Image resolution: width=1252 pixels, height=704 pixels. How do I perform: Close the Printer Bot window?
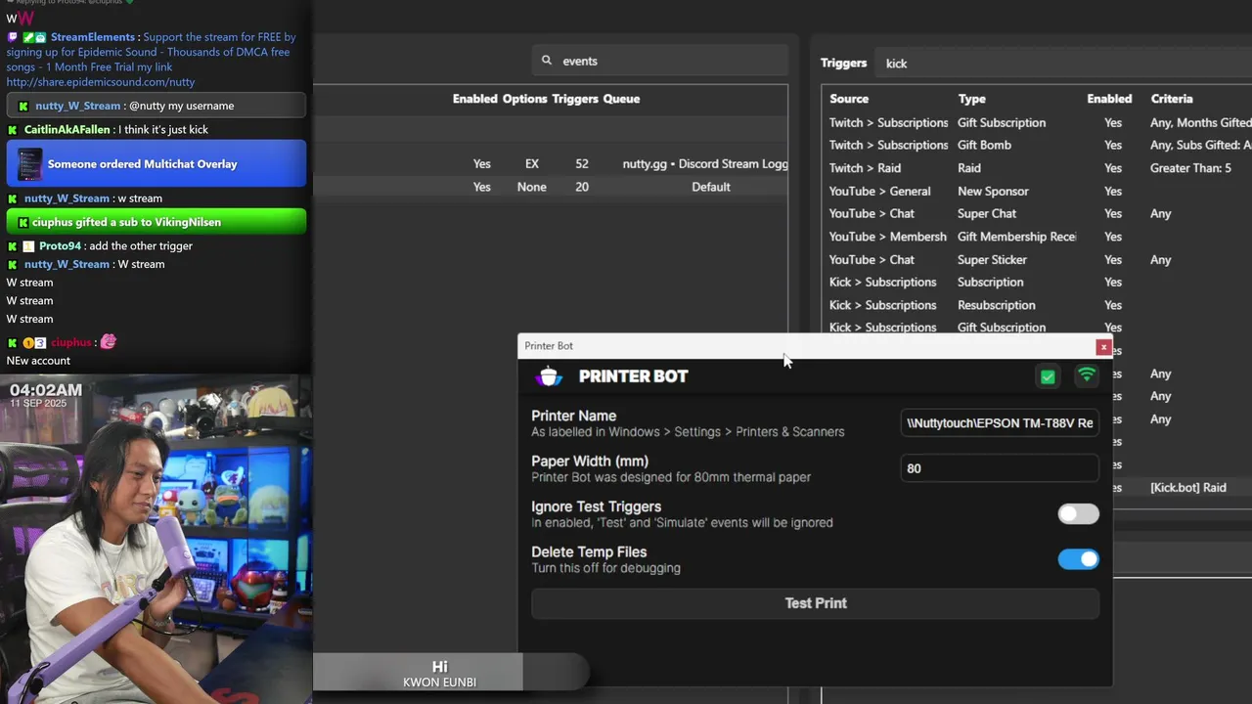(x=1103, y=346)
